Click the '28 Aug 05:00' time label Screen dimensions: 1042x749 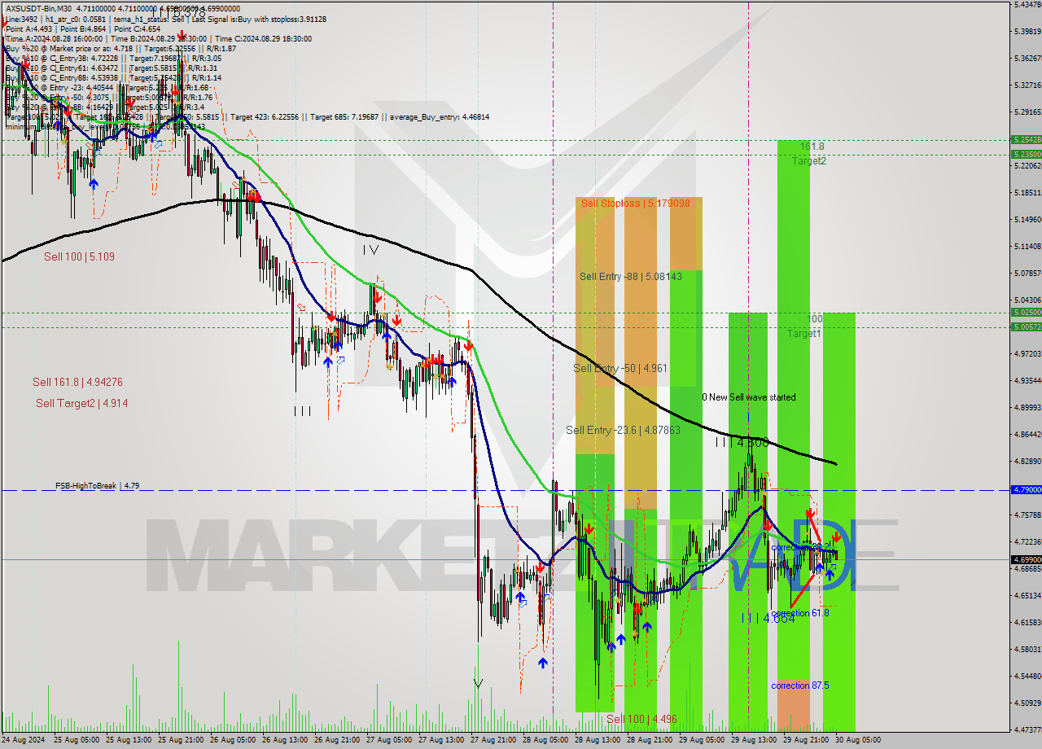pos(545,740)
